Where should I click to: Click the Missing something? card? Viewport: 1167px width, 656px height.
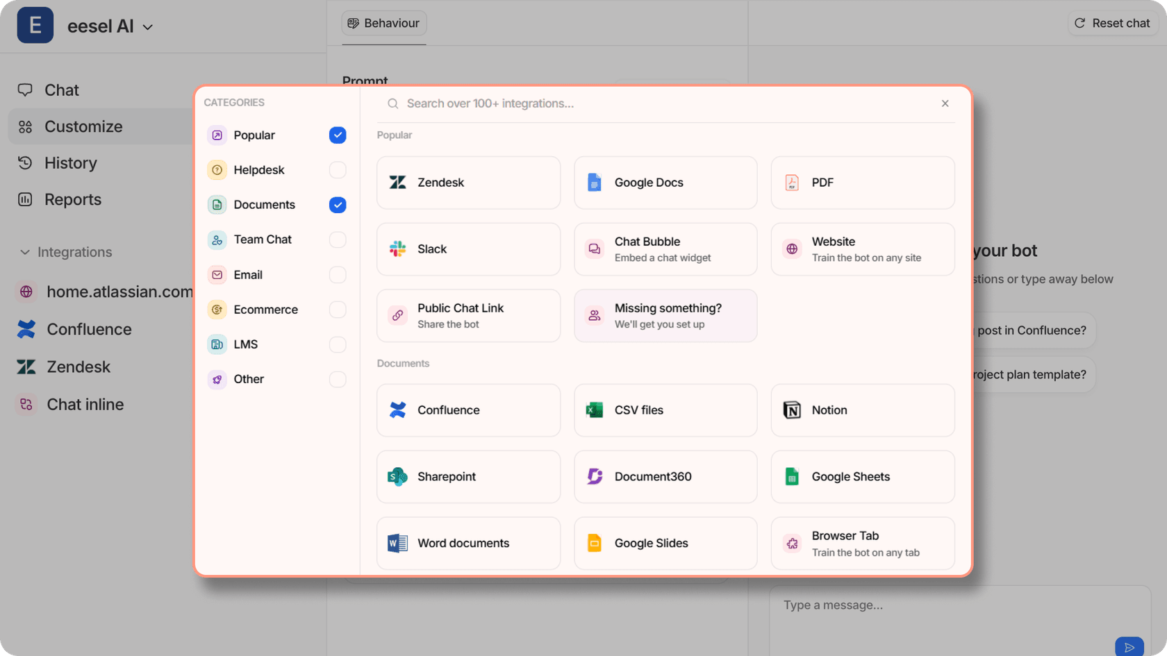(x=665, y=316)
